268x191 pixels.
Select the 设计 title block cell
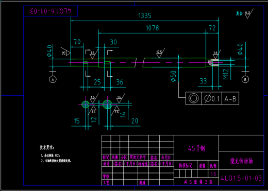106,164
